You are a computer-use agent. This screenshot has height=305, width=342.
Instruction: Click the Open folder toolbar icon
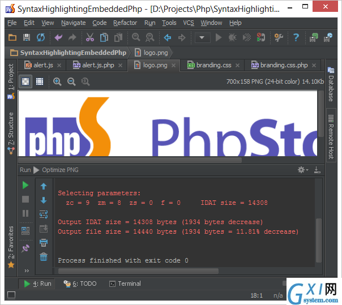[12, 37]
